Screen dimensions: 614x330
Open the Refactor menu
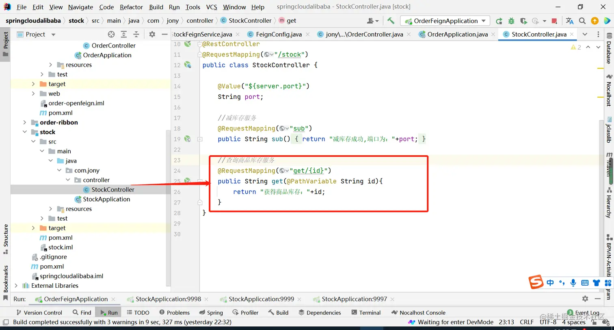click(x=131, y=7)
